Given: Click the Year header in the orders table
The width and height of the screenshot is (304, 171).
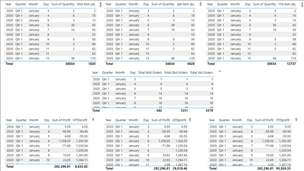Looking at the screenshot, I should 95,73.
